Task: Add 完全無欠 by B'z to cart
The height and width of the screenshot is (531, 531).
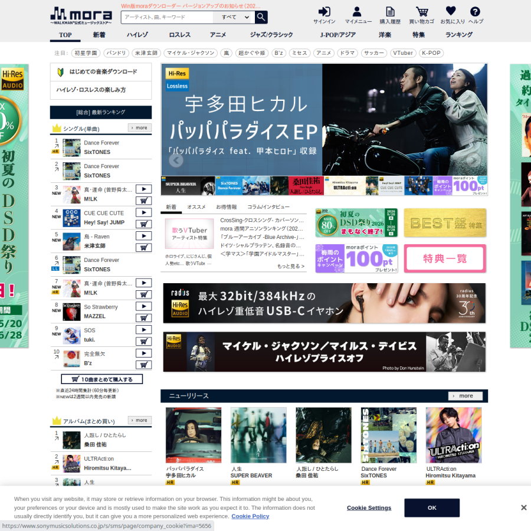Action: pos(143,365)
